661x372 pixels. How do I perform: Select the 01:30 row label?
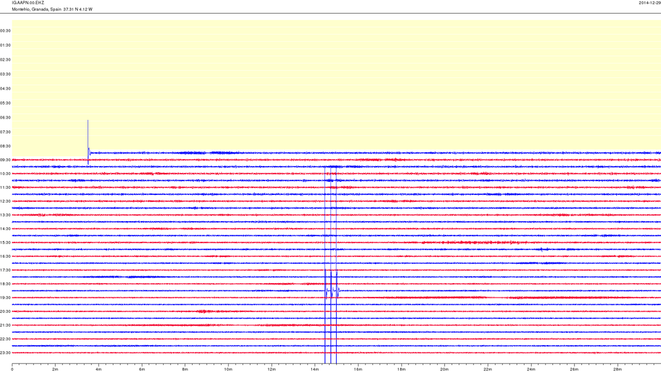(x=6, y=45)
